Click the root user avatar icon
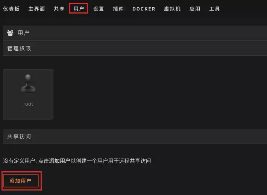Viewport: 267px width, 195px height. coord(28,83)
